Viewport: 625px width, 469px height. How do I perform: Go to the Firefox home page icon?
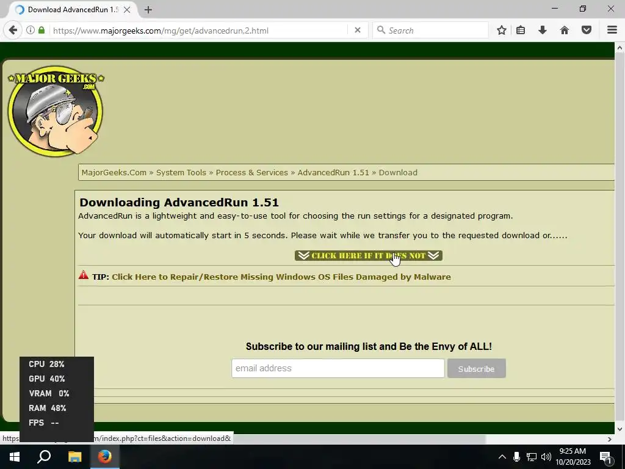[565, 31]
